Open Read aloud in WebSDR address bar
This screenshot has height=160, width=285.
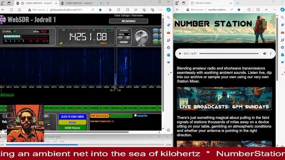93,10
